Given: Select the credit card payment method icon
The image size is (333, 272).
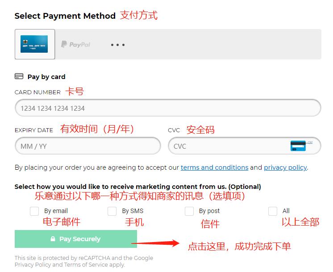Looking at the screenshot, I should [x=34, y=44].
